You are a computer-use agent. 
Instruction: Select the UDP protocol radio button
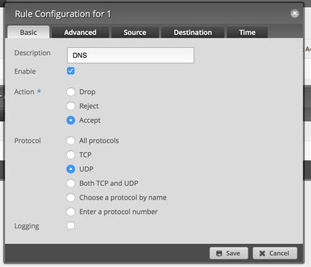coord(71,169)
